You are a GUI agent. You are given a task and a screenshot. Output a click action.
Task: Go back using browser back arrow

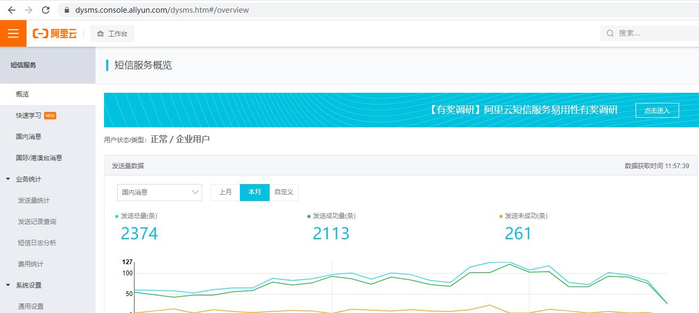pyautogui.click(x=11, y=10)
